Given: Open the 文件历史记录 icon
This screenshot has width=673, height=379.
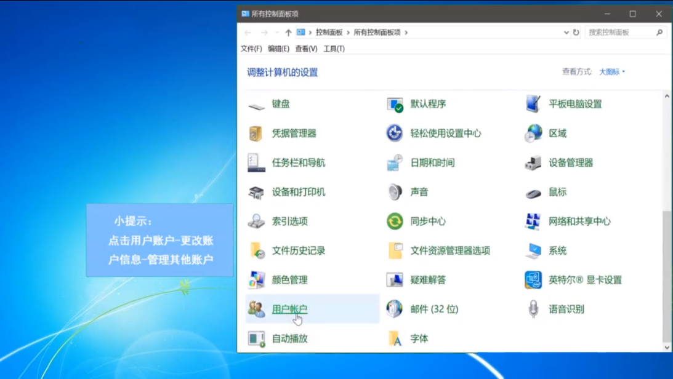Looking at the screenshot, I should point(257,251).
